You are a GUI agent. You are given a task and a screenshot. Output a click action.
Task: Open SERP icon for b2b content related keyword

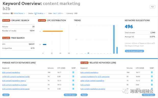[x=152, y=85]
